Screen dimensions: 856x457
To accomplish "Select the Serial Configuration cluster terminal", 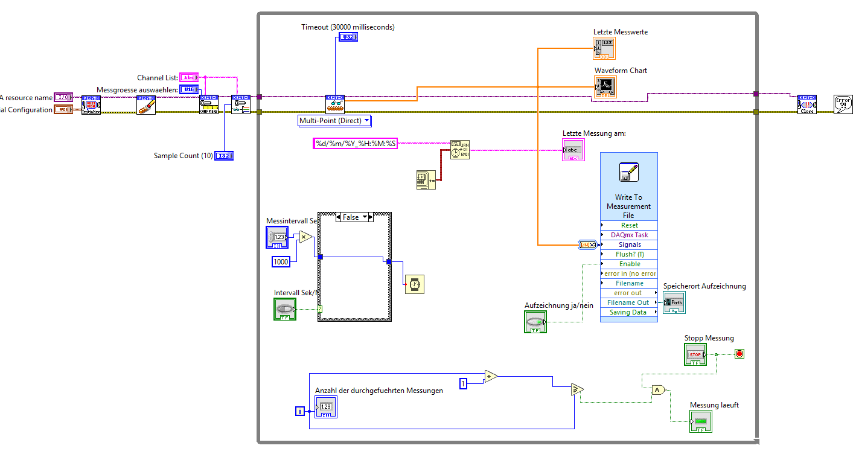I will [63, 109].
